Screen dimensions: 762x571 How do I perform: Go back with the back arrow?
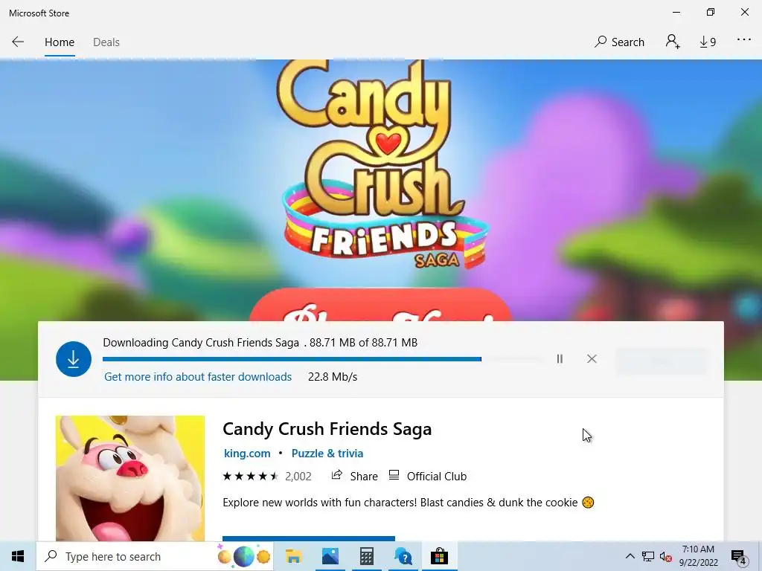tap(18, 42)
